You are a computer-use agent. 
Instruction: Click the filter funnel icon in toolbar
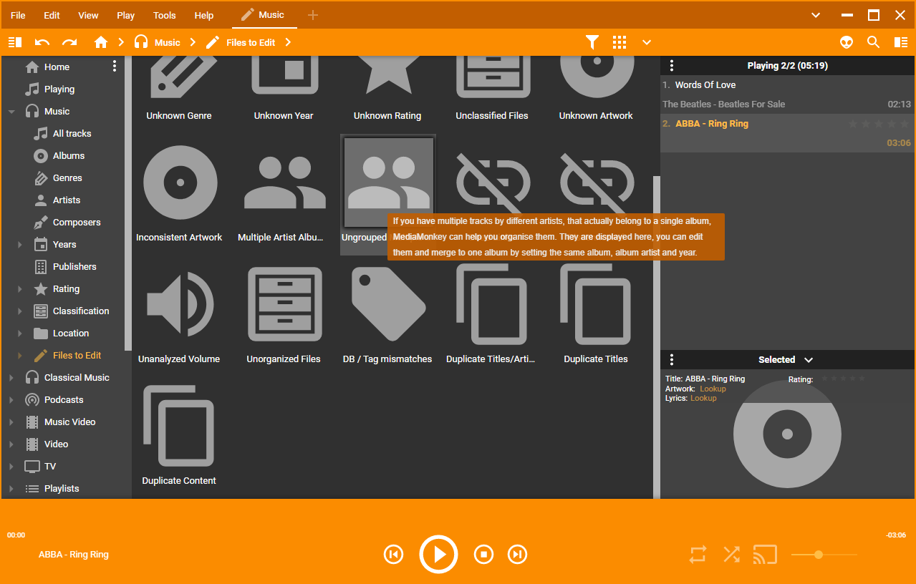tap(592, 42)
